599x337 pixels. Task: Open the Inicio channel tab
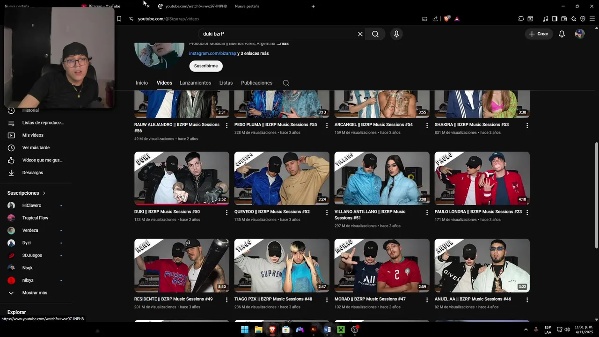click(x=142, y=83)
